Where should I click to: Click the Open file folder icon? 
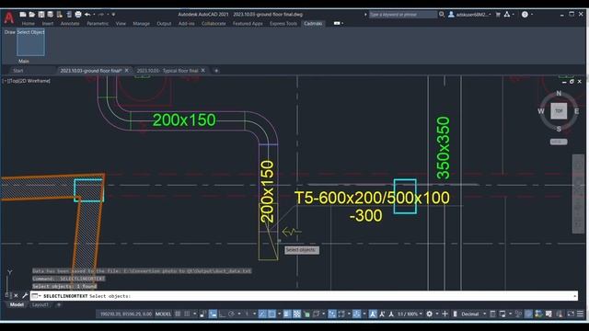[x=32, y=15]
